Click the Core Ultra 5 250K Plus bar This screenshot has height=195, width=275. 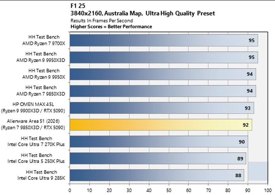[x=158, y=158]
